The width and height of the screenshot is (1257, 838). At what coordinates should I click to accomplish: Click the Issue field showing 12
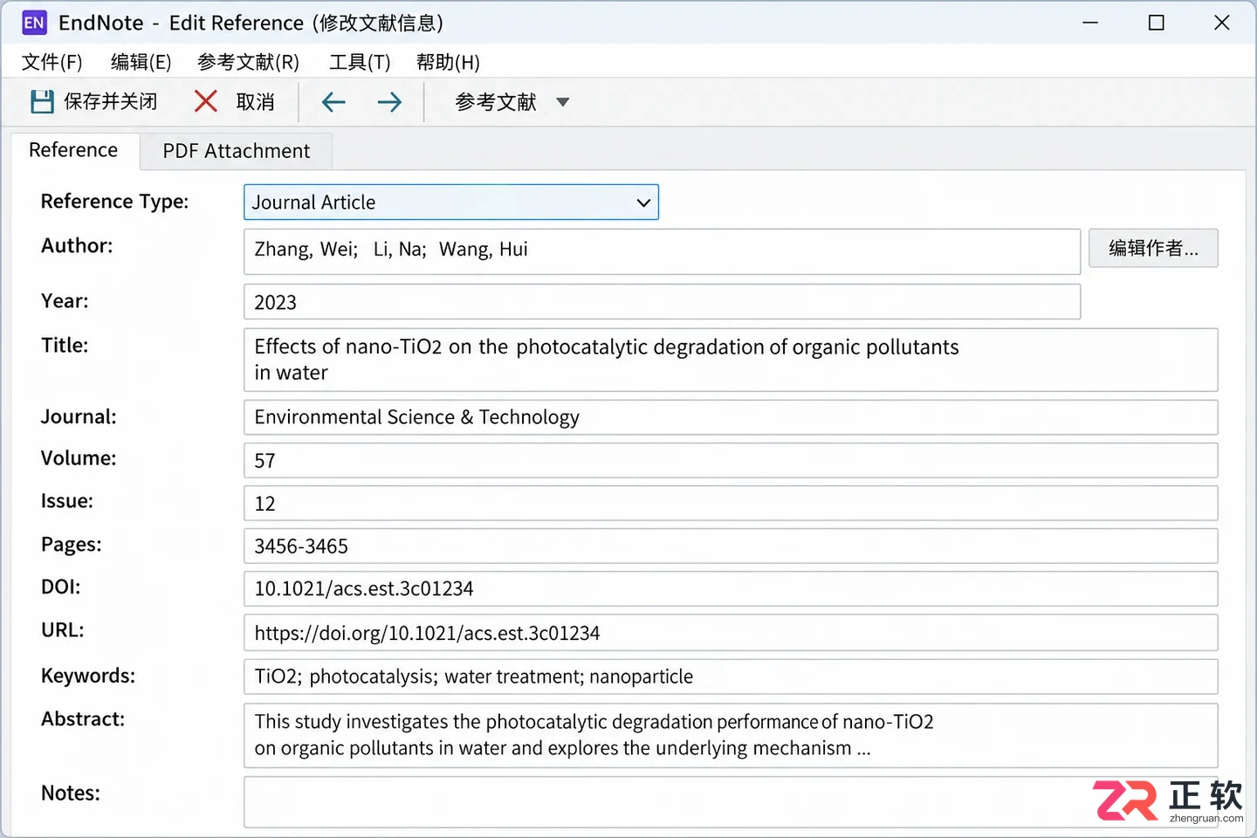731,504
